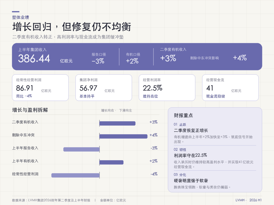Click the description starting 收入承压时
The image size is (274, 205).
(214, 165)
